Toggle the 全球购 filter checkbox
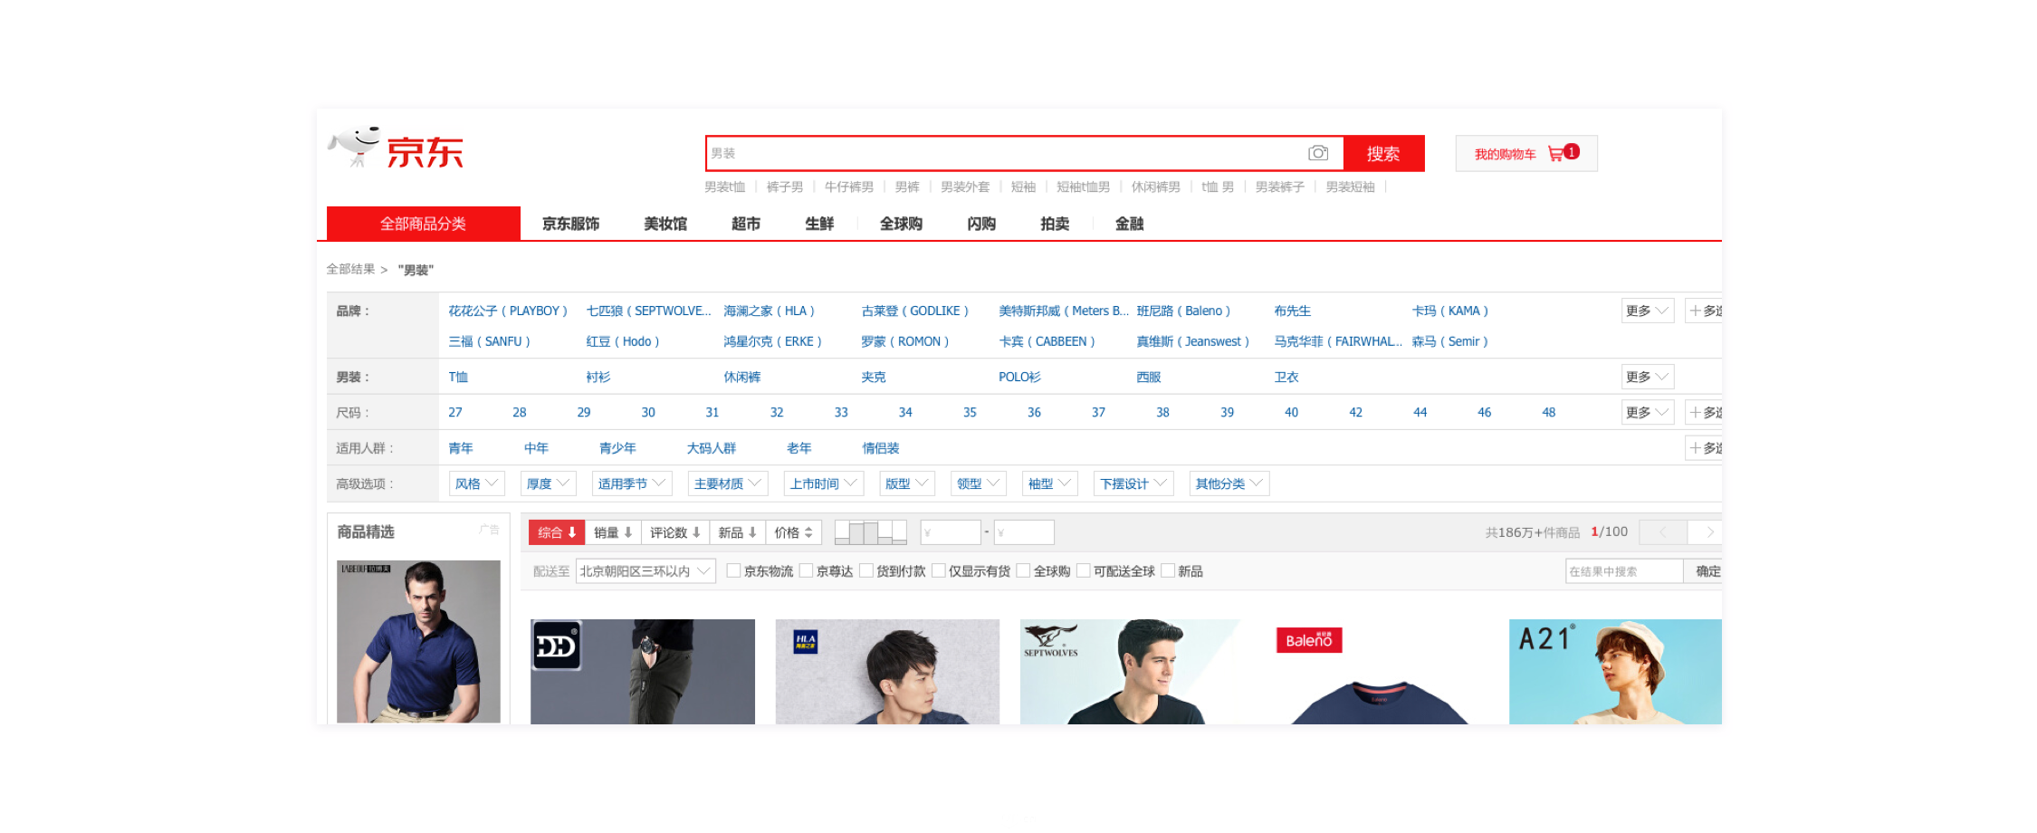Screen dimensions: 2037x833 point(1024,570)
